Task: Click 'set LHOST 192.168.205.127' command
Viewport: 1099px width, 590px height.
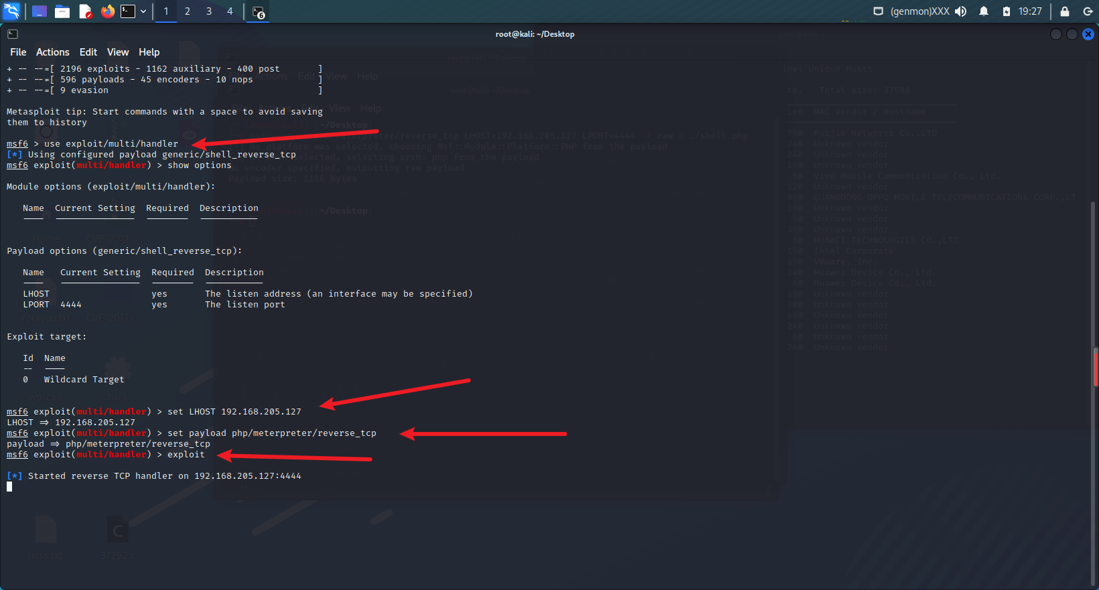Action: coord(234,412)
